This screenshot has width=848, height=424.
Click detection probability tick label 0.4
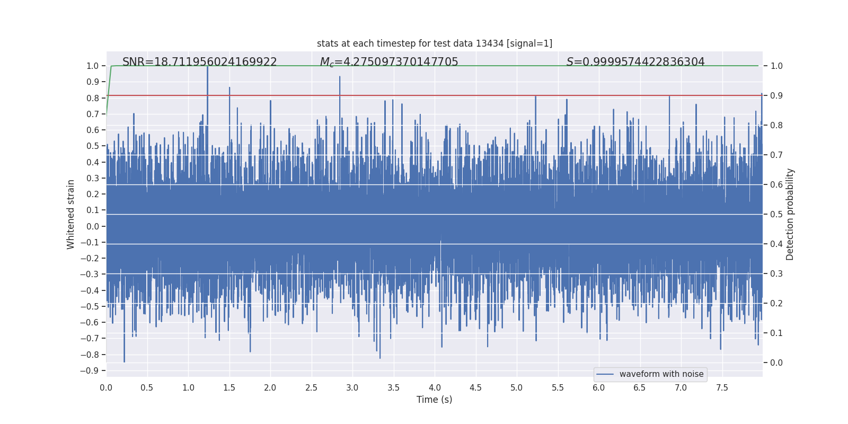coord(776,244)
